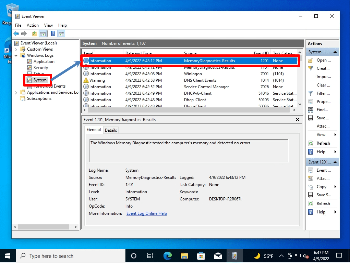Image resolution: width=350 pixels, height=263 pixels.
Task: Open a saved log using the toolbar folder icon
Action: pyautogui.click(x=35, y=33)
